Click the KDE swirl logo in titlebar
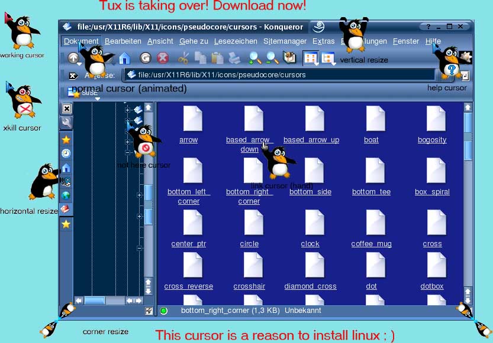This screenshot has width=493, height=343. pyautogui.click(x=319, y=27)
